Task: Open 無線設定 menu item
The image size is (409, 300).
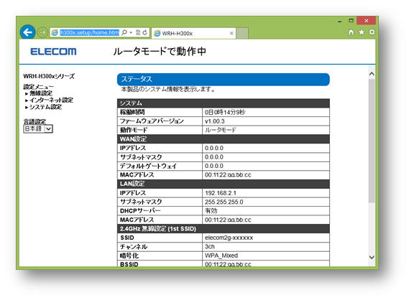Action: (x=40, y=93)
